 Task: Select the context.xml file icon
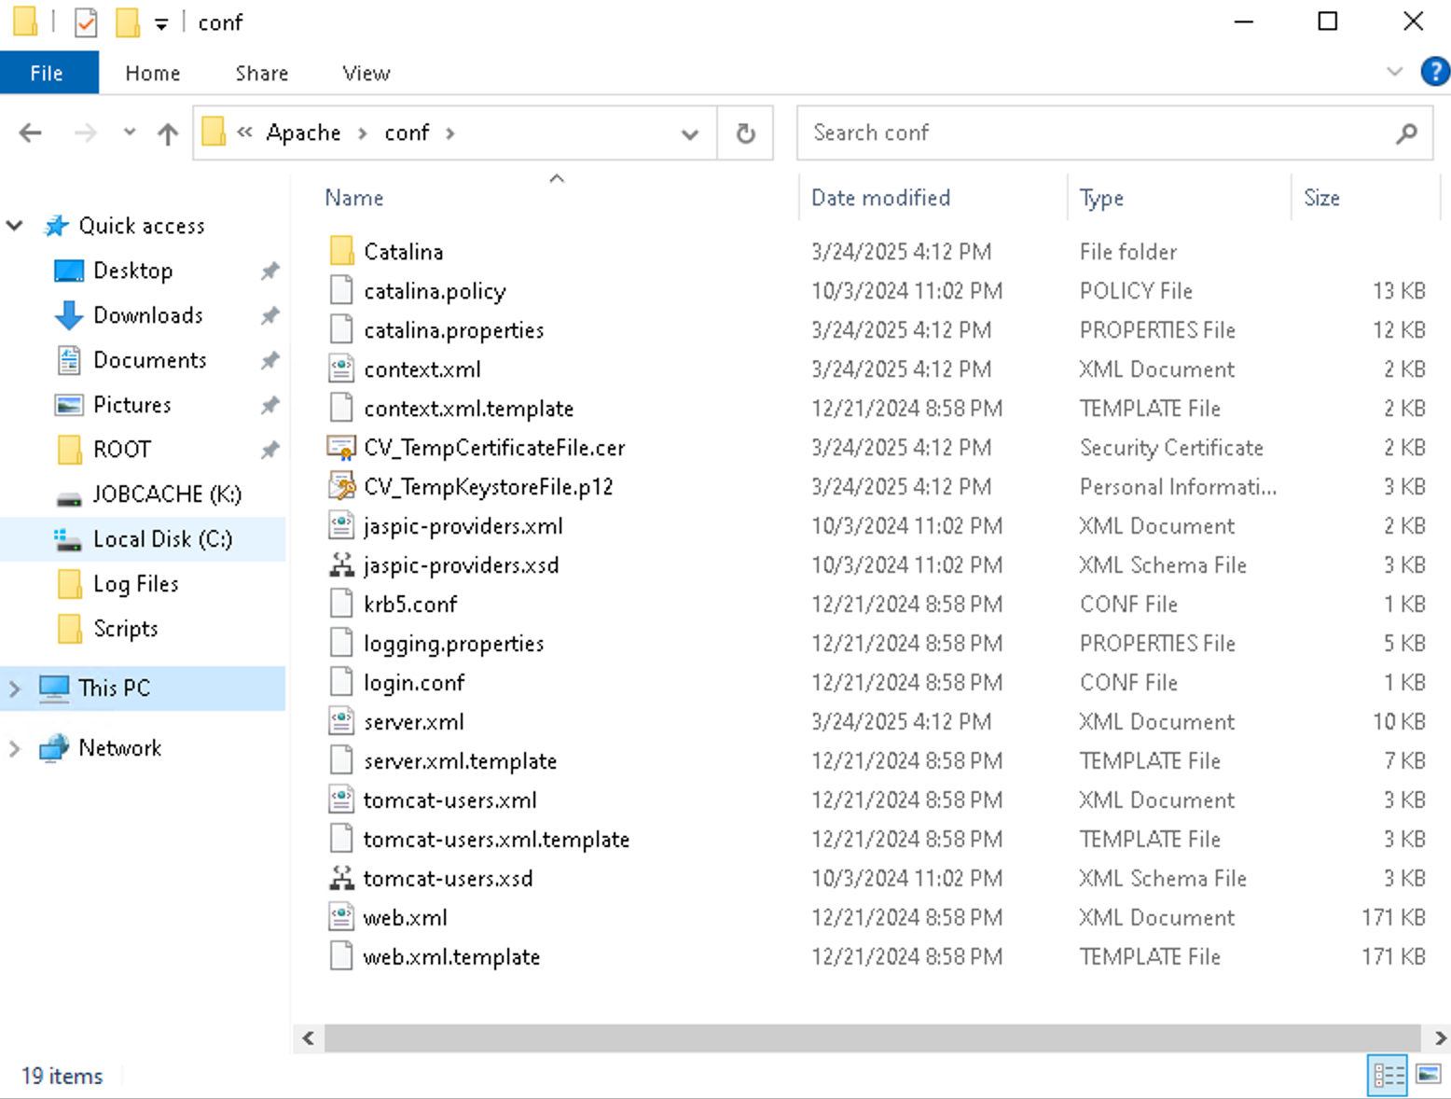point(341,369)
